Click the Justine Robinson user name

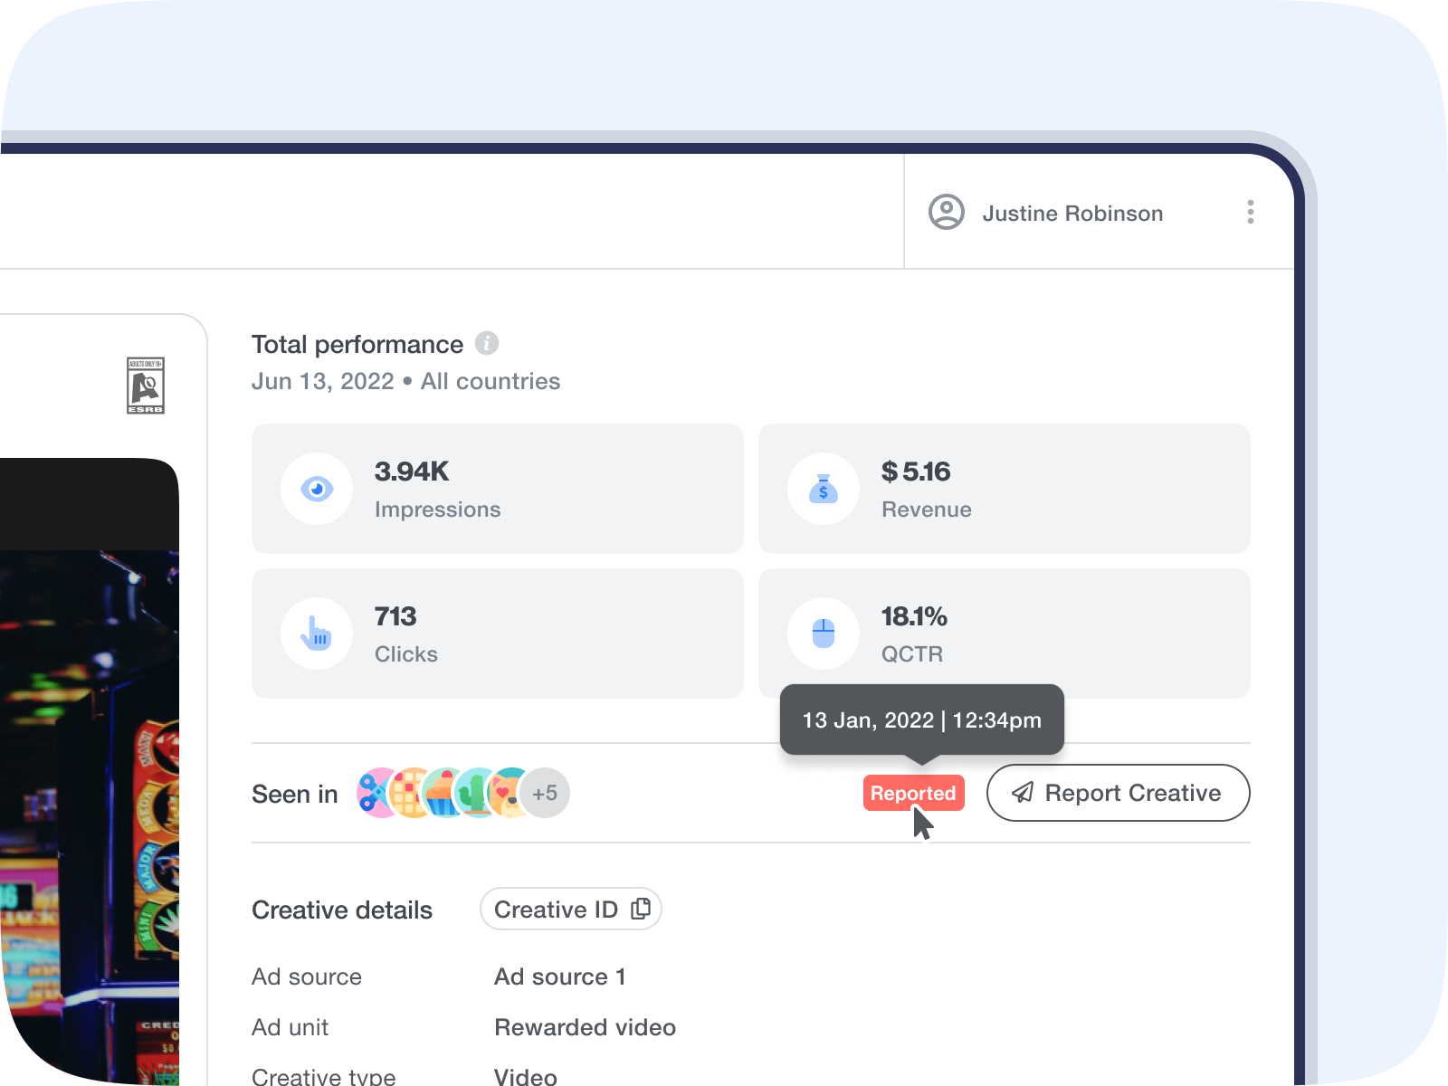tap(1073, 214)
